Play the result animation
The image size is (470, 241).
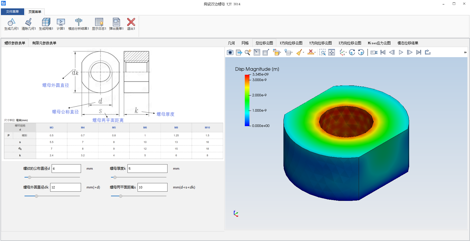tap(401, 52)
